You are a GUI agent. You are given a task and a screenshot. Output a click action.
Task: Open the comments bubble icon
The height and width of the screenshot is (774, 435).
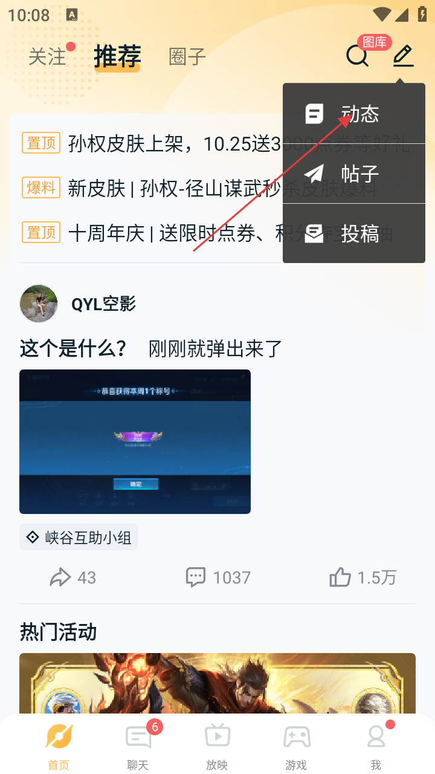[x=196, y=577]
